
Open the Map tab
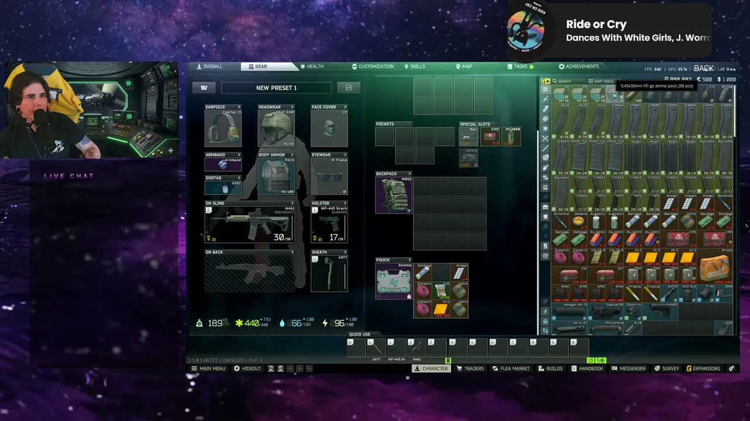click(x=463, y=67)
